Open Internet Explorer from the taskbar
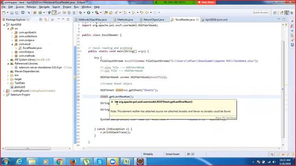This screenshot has width=296, height=166. [19, 162]
